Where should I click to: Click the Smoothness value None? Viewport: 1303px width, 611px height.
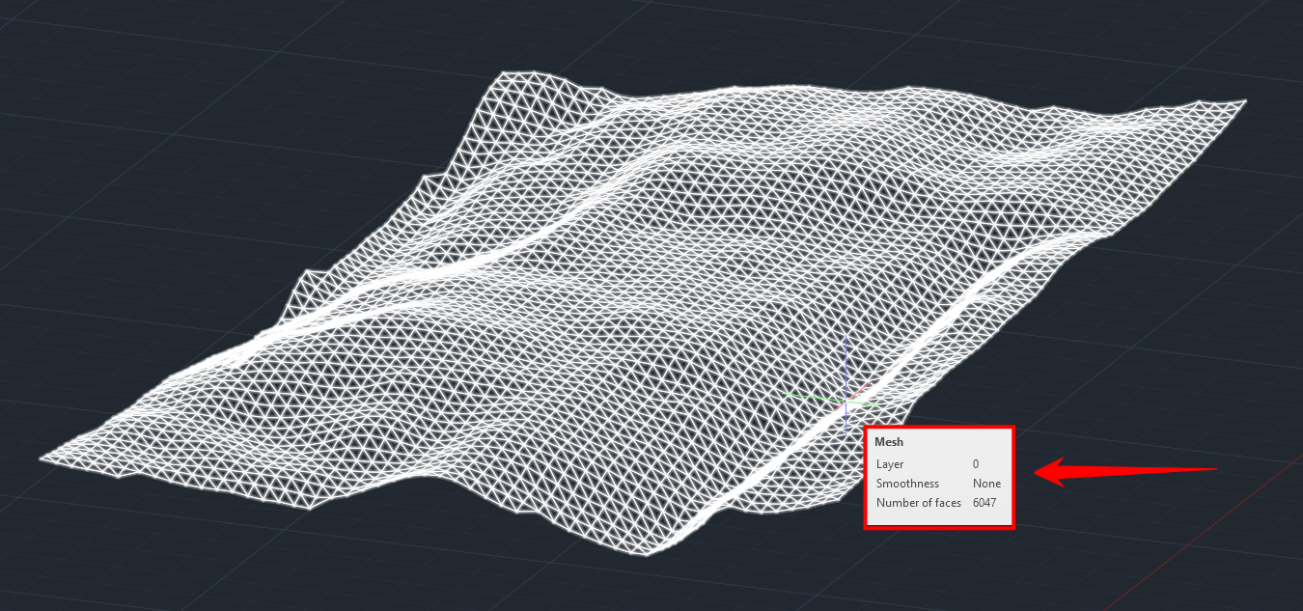[x=986, y=484]
